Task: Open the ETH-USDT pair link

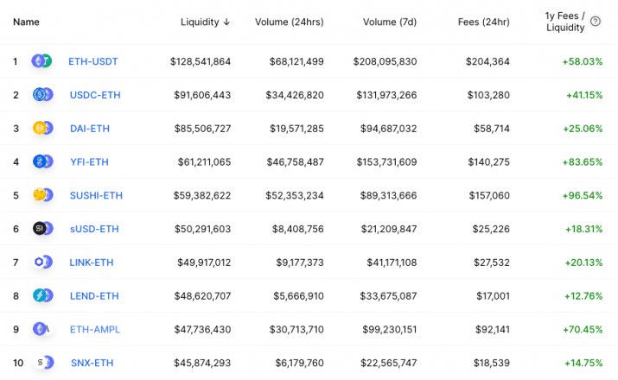Action: tap(93, 61)
